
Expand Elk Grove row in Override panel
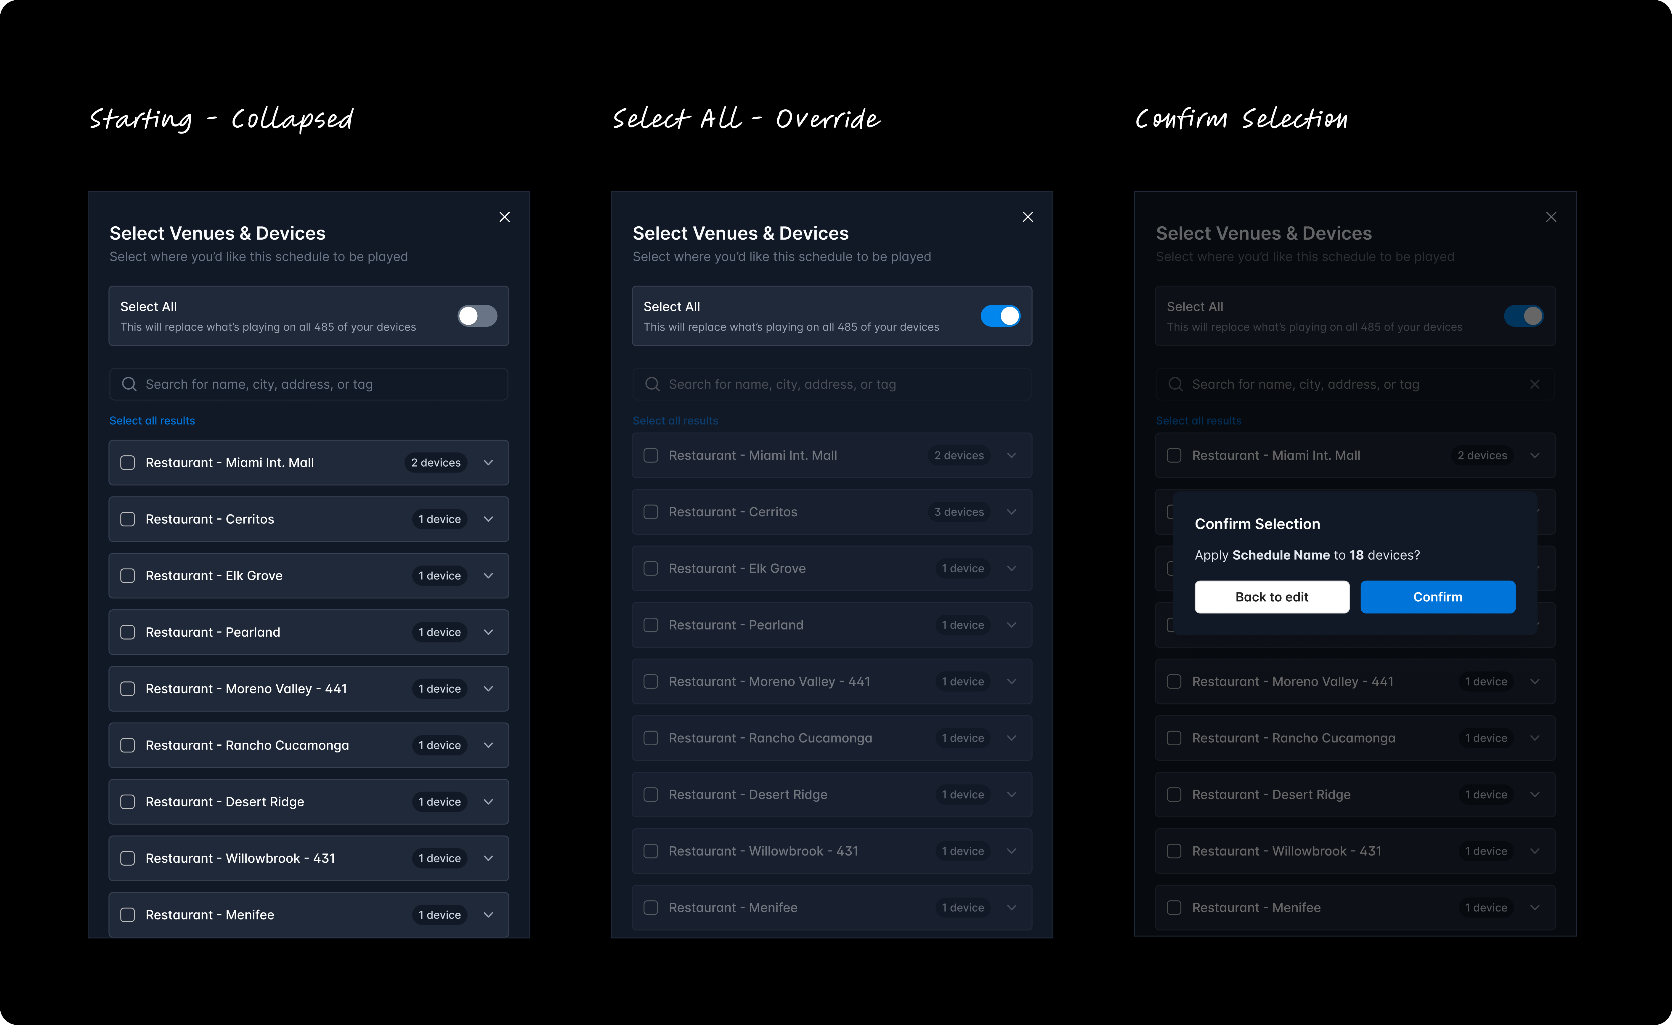click(1012, 569)
